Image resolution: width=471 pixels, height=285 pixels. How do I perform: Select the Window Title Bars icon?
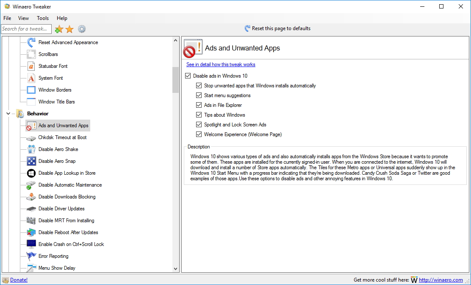pyautogui.click(x=31, y=102)
